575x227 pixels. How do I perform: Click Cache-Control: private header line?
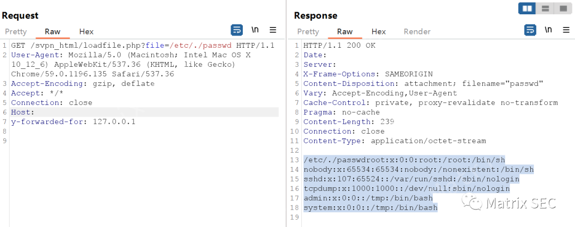tap(431, 103)
